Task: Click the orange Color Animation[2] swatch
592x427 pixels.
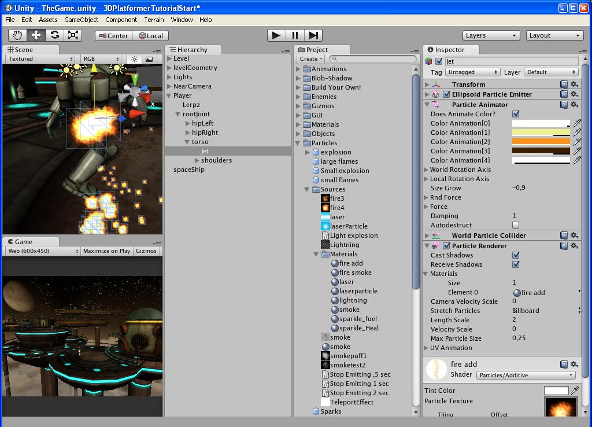Action: pos(541,142)
